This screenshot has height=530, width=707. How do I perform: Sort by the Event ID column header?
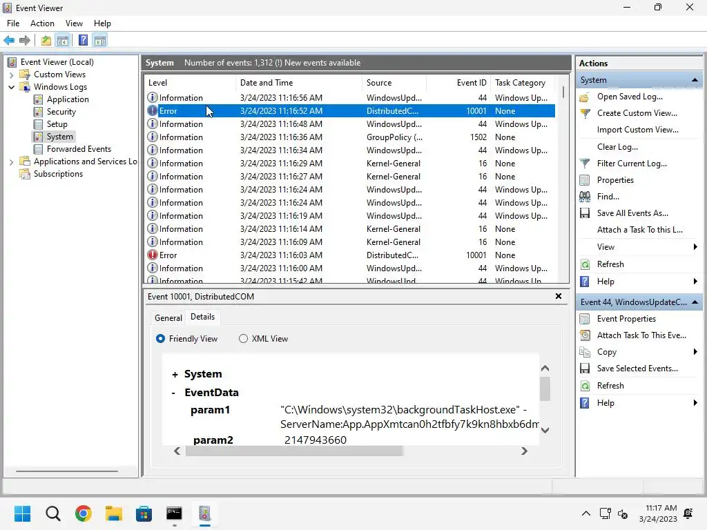[x=458, y=83]
